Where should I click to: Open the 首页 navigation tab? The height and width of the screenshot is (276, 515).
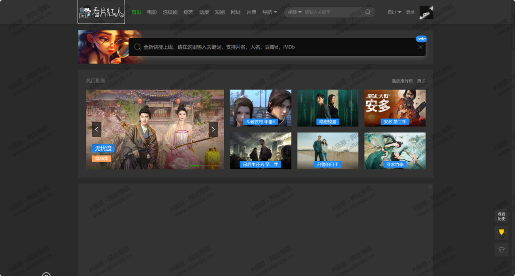point(136,12)
